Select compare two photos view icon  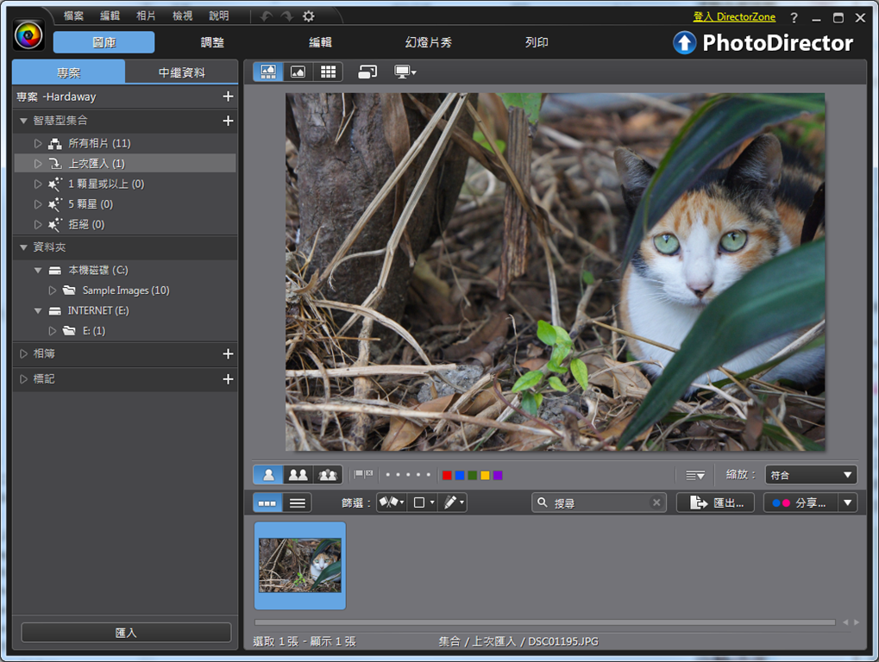coord(298,475)
